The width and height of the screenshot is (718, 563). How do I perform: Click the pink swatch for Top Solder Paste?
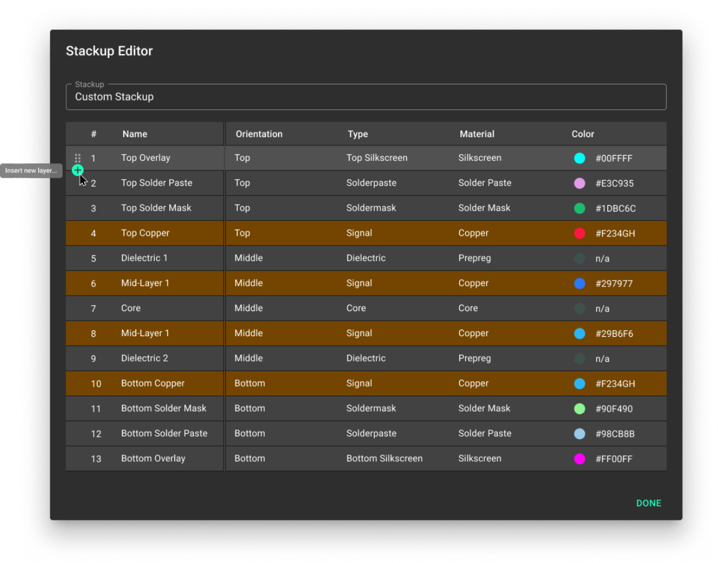tap(579, 184)
